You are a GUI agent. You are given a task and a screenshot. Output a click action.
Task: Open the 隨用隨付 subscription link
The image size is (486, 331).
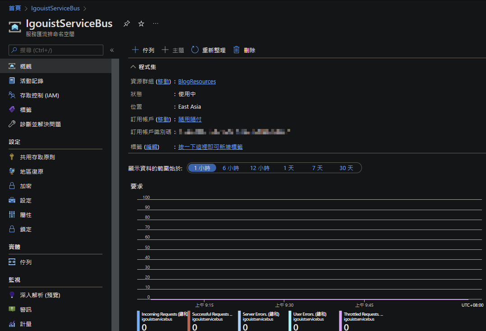(190, 119)
